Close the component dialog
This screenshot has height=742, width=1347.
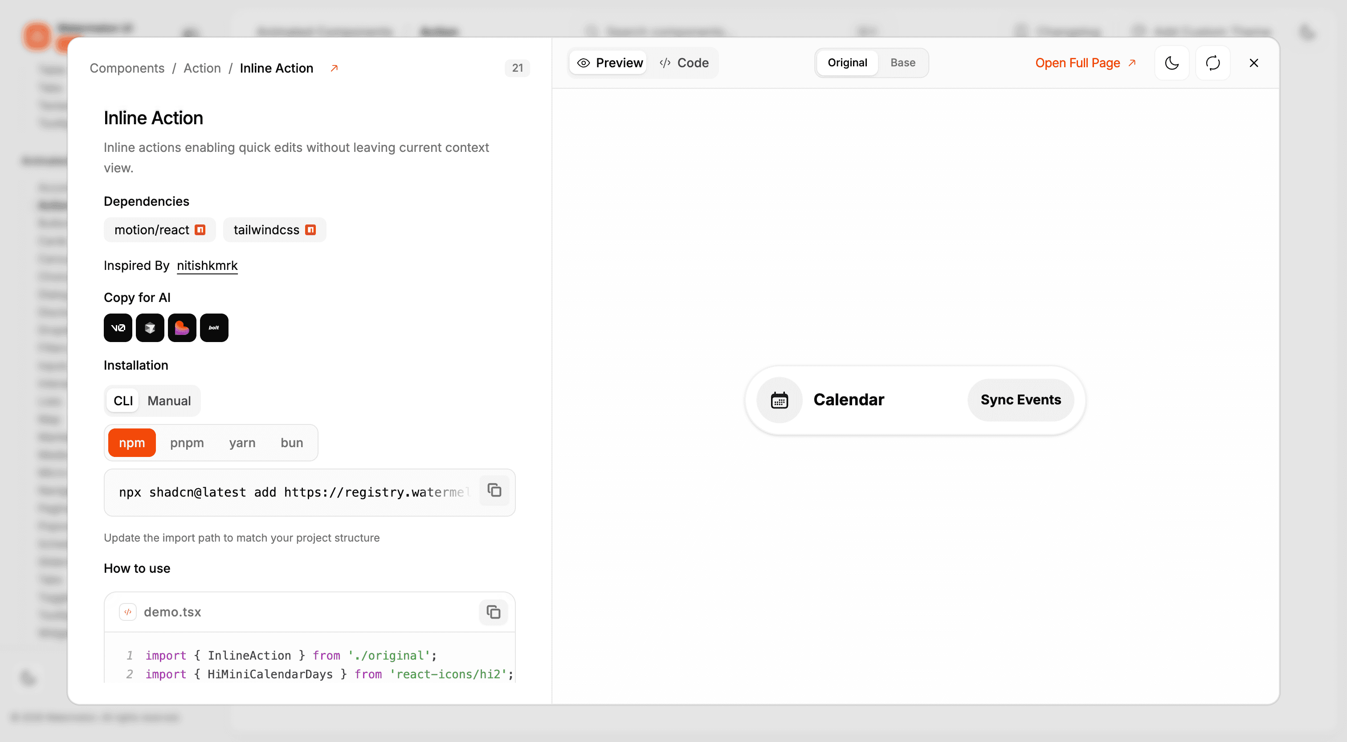1253,63
